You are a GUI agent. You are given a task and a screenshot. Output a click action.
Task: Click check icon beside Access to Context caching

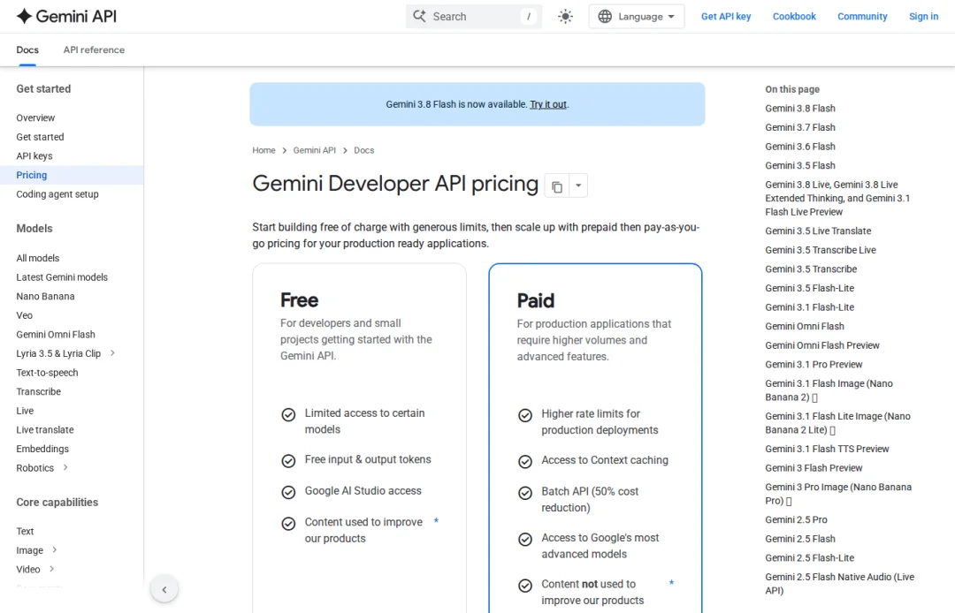(525, 462)
